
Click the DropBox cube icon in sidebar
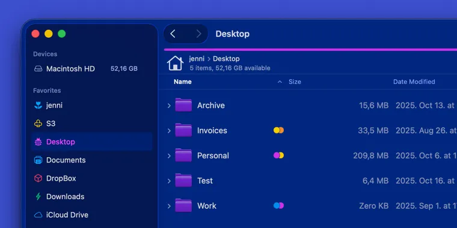pyautogui.click(x=38, y=178)
